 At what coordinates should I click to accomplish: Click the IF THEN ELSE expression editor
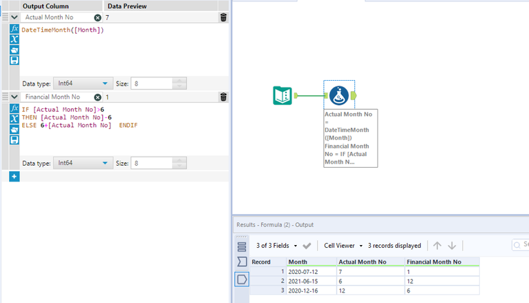(124, 129)
